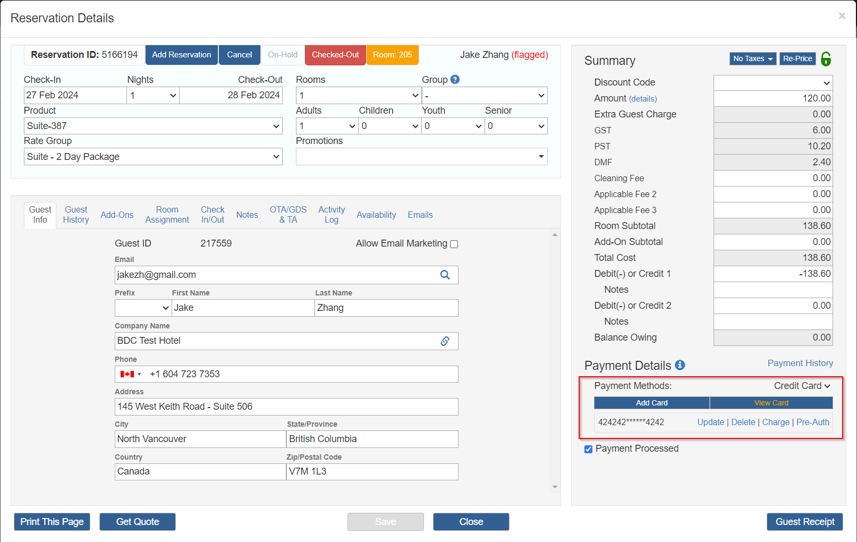Open the Adults count dropdown

point(327,126)
